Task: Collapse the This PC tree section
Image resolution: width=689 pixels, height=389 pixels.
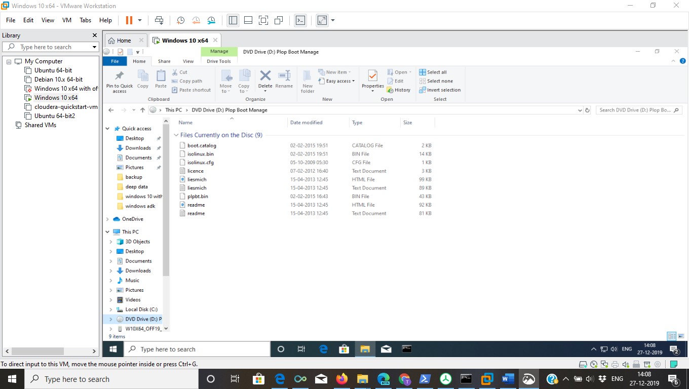Action: (x=106, y=231)
